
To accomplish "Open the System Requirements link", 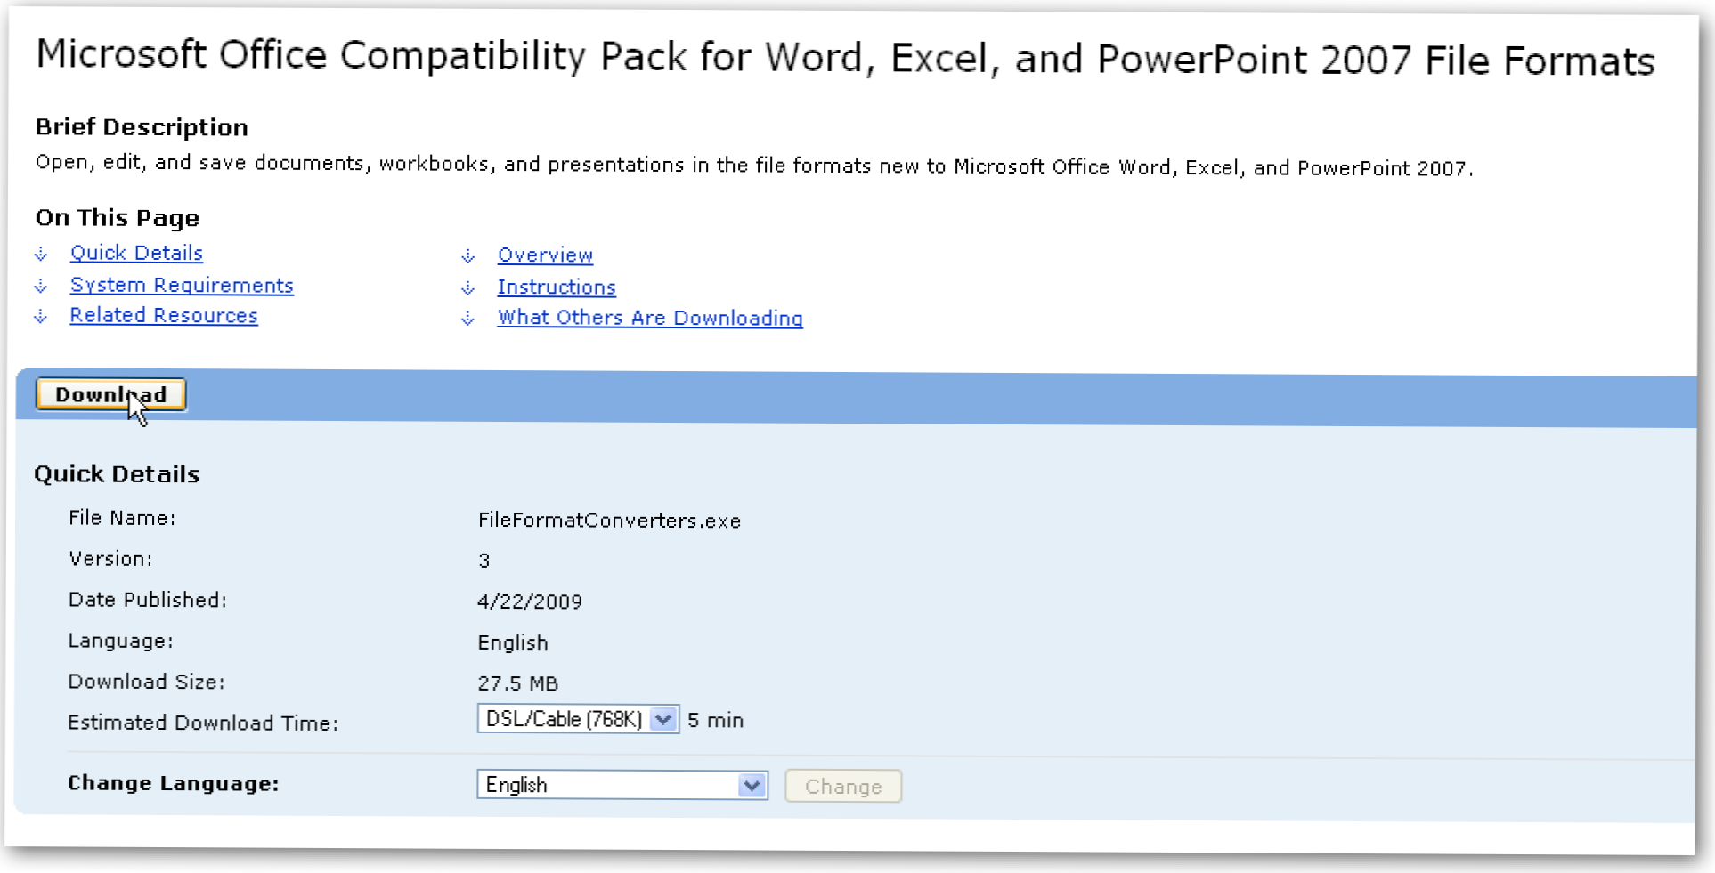I will pyautogui.click(x=182, y=285).
